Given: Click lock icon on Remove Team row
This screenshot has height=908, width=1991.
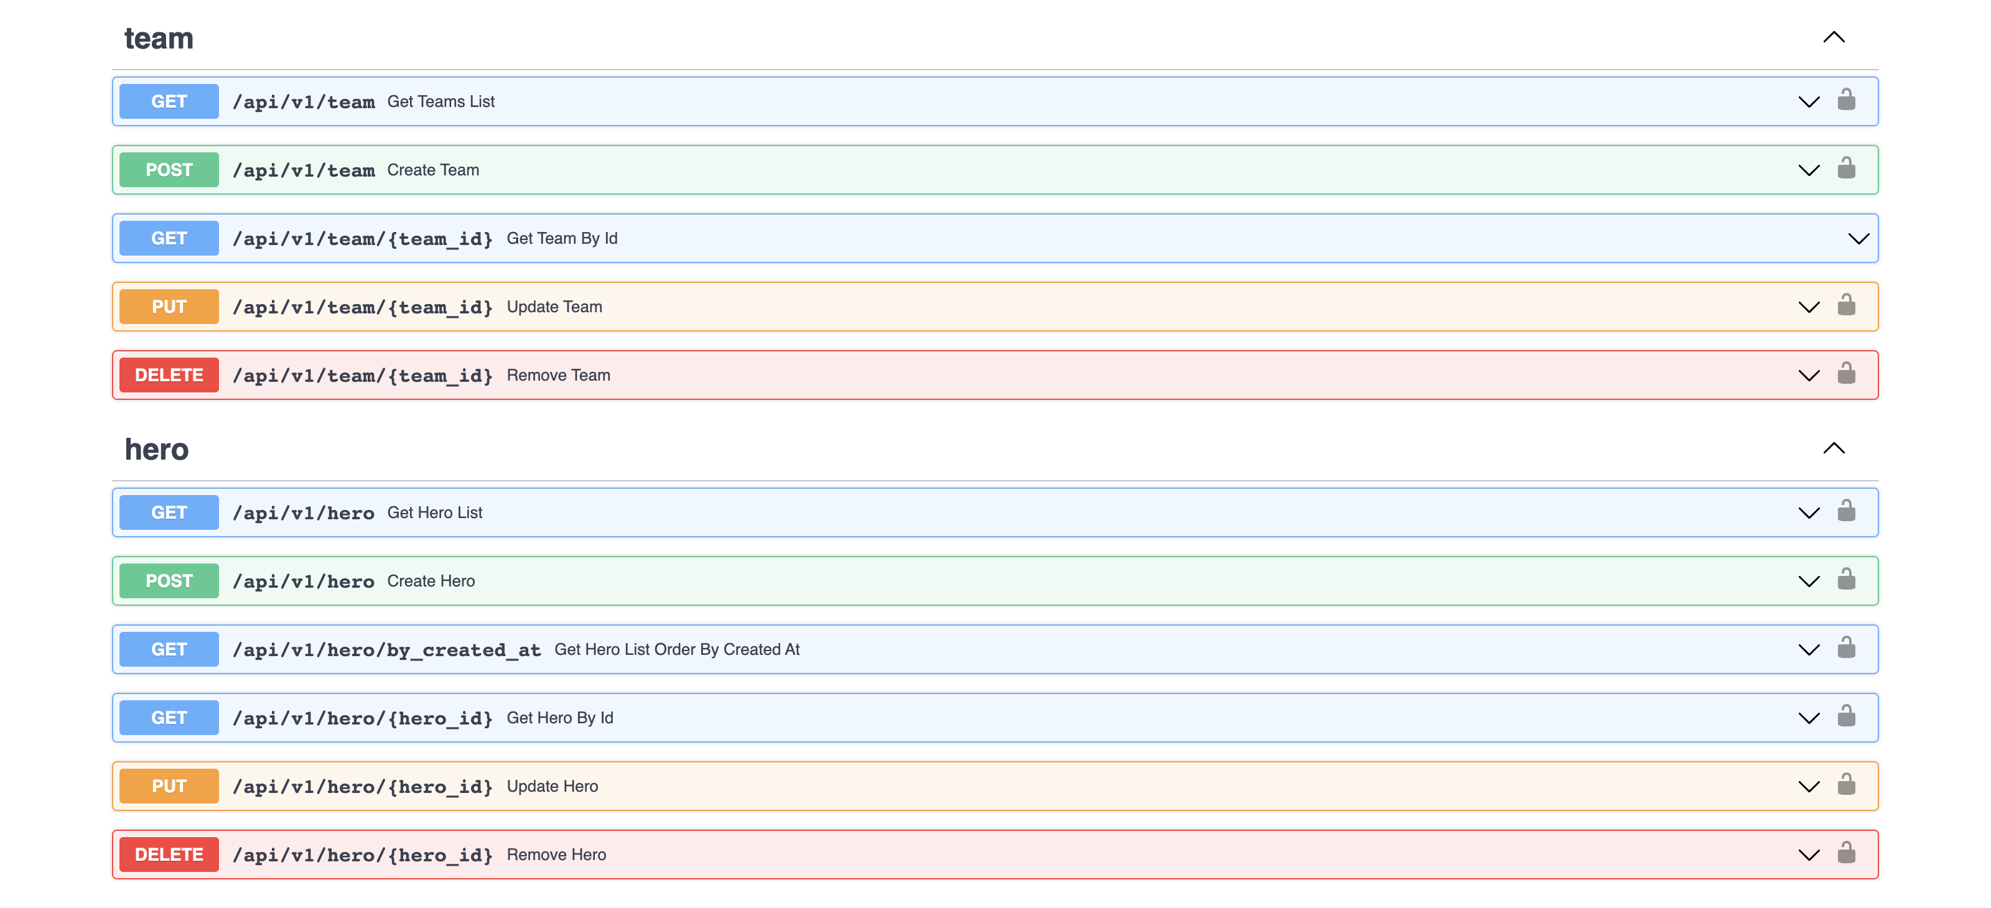Looking at the screenshot, I should (x=1845, y=374).
